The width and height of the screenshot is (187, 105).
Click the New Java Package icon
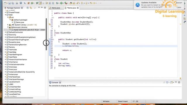[x=71, y=3]
